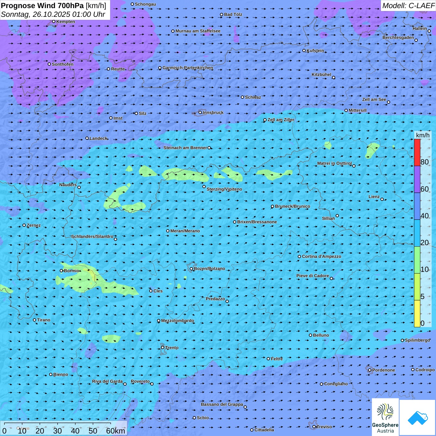The image size is (436, 436).
Task: Click the yellow 0-5 km/h legend color
Action: (417, 314)
